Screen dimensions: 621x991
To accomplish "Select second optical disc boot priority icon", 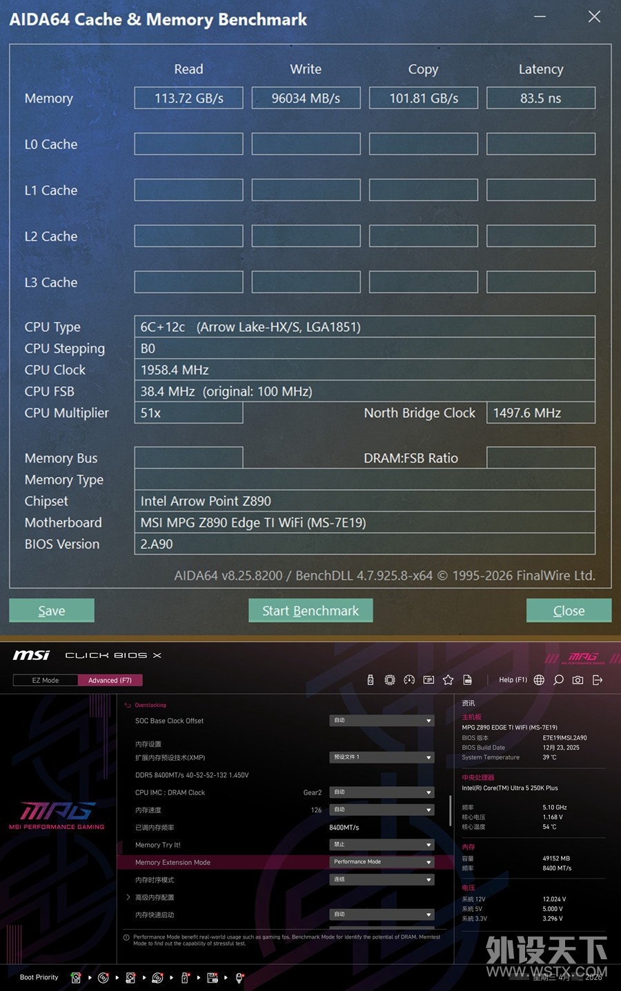I will click(157, 977).
